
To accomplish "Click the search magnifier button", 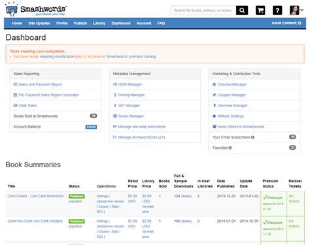I will click(x=242, y=10).
